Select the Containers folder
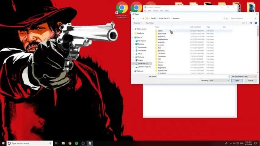Screen dimensions: 260x146 [162, 56]
